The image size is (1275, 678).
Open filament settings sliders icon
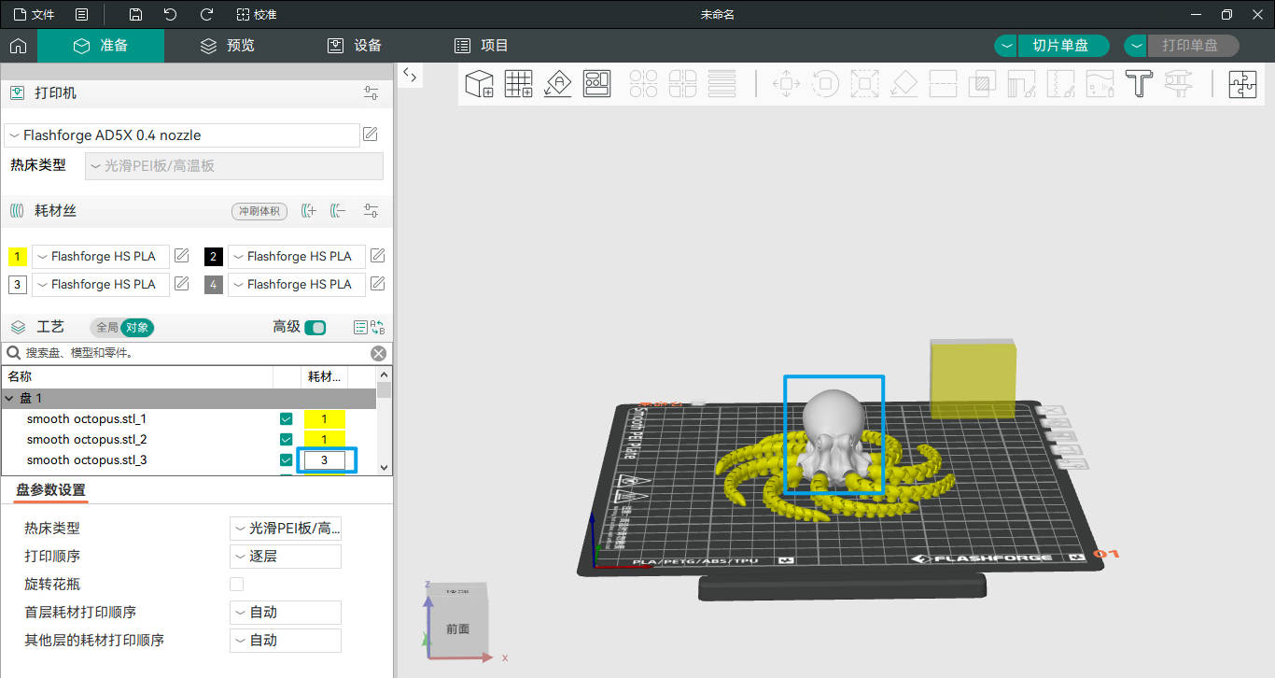pos(371,211)
